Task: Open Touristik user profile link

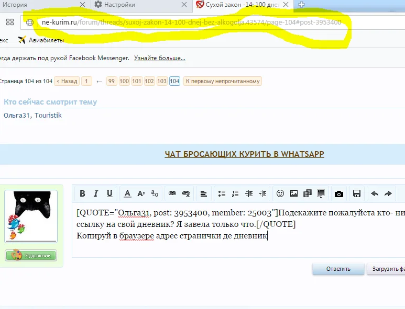Action: pos(48,115)
